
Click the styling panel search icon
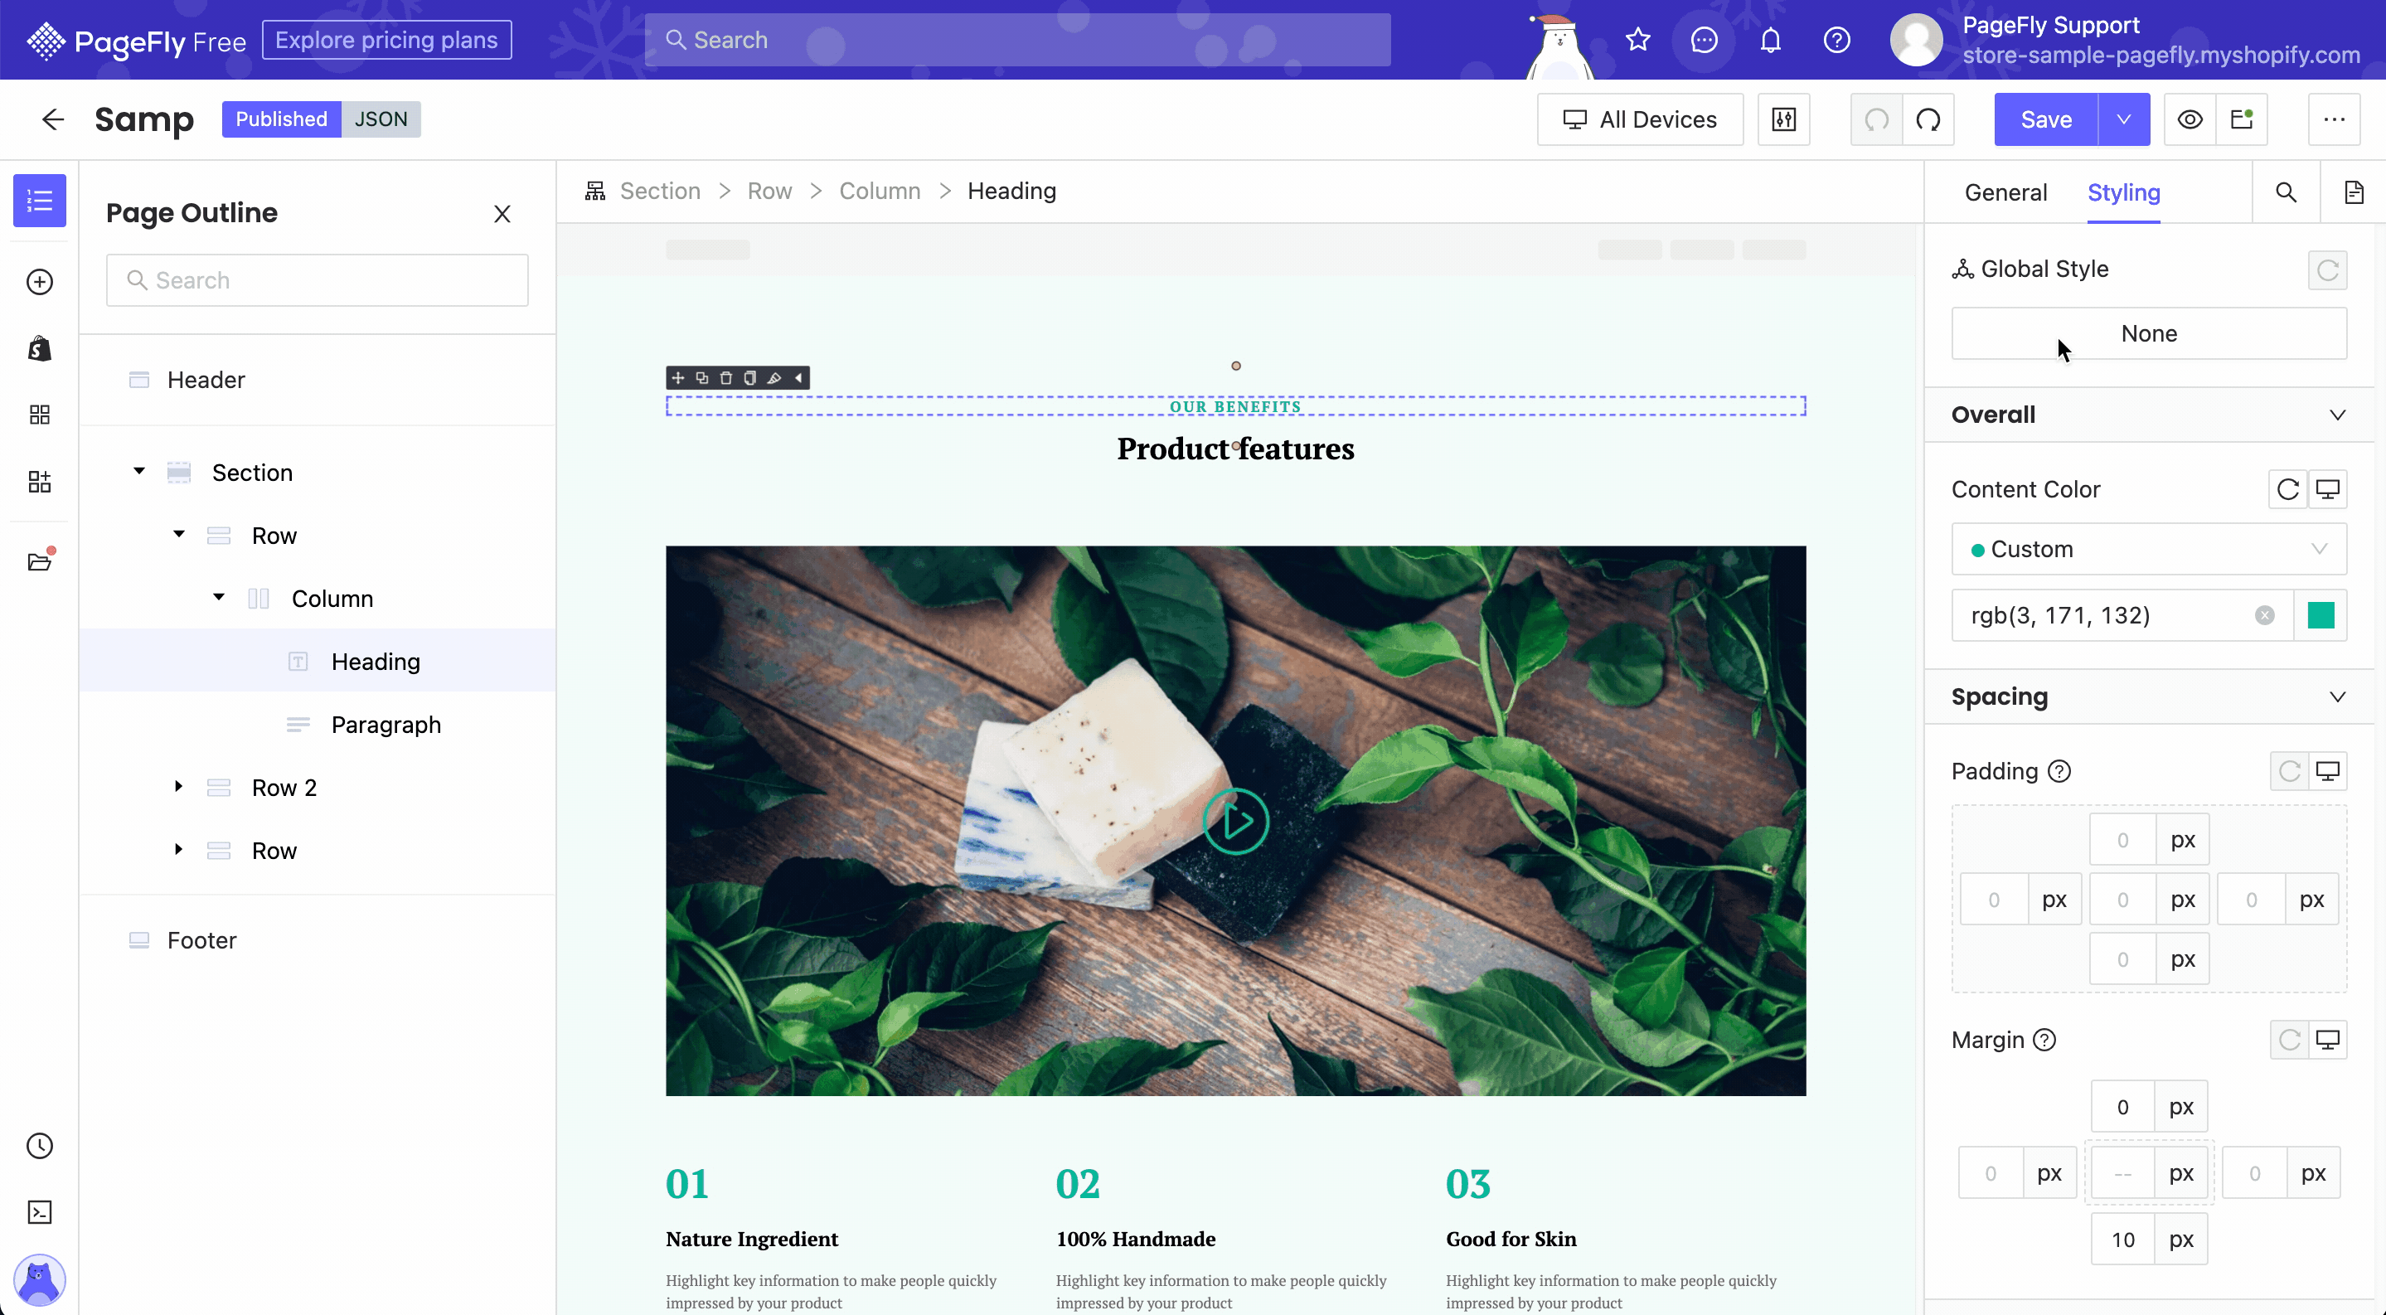click(2285, 192)
